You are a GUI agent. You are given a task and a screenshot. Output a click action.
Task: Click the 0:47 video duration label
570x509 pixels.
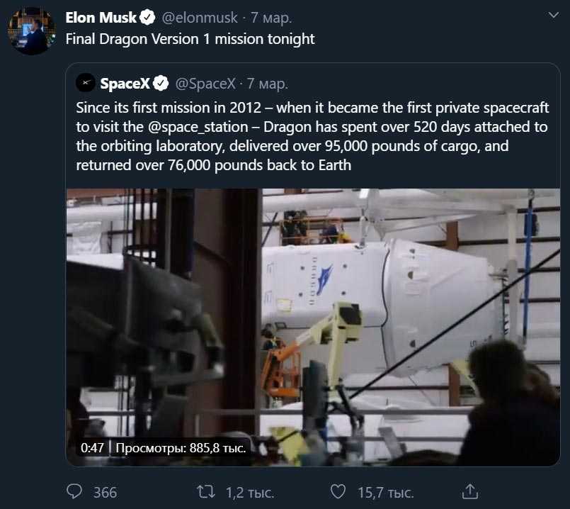click(x=92, y=448)
